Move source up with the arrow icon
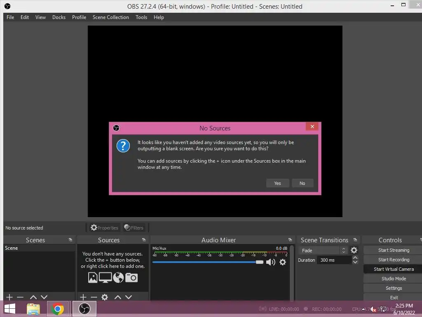The height and width of the screenshot is (317, 422). click(118, 297)
